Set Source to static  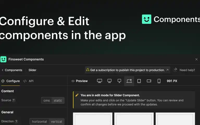58,101
